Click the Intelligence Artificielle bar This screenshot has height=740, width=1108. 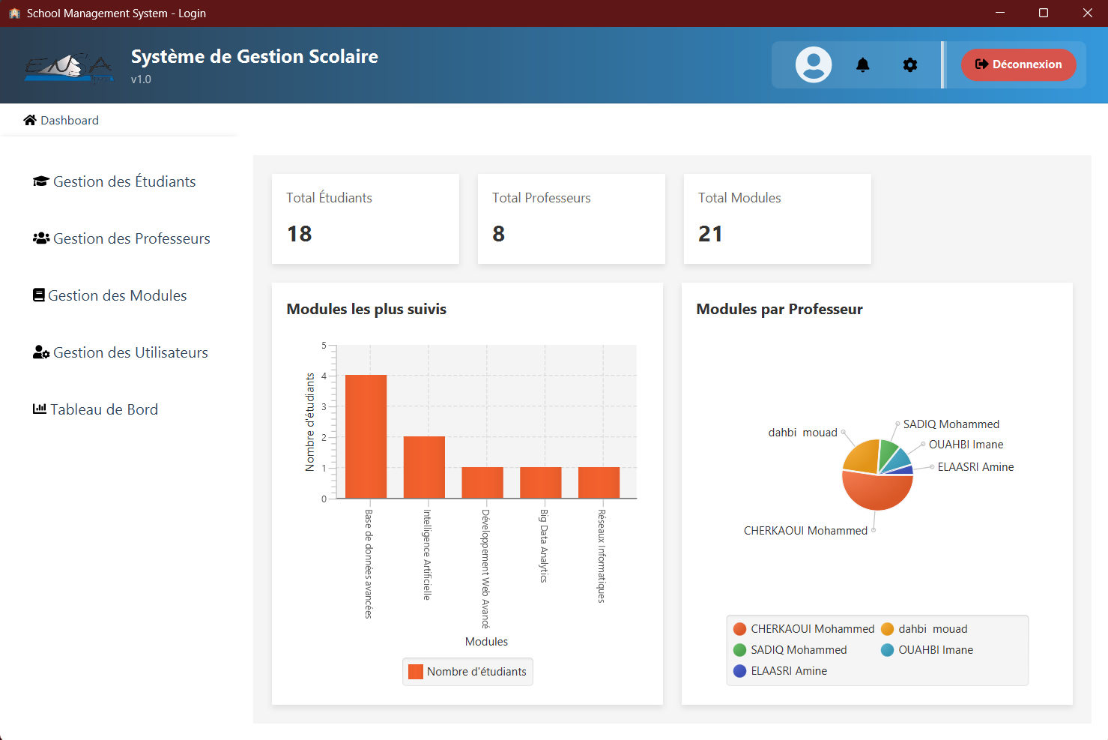point(424,467)
